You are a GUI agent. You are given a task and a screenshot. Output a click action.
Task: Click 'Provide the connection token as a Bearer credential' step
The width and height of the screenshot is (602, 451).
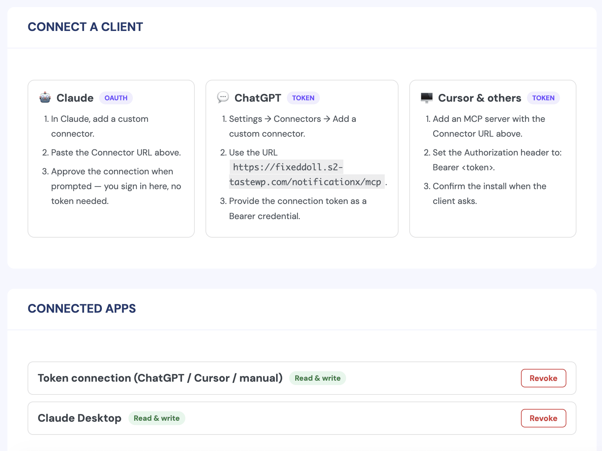[x=298, y=208]
